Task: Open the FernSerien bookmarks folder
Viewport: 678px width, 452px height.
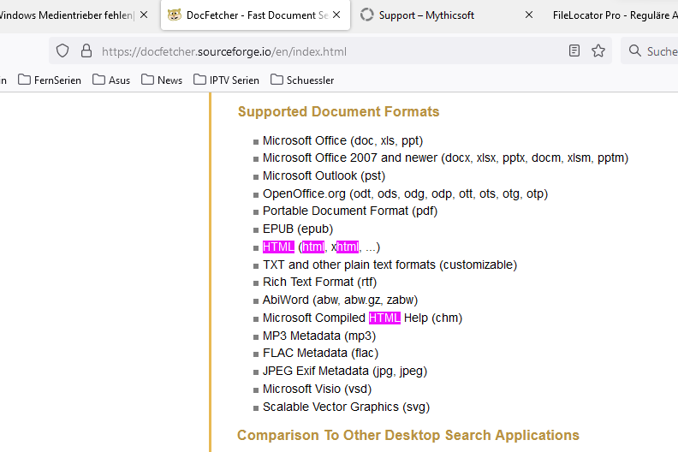Action: pyautogui.click(x=50, y=80)
